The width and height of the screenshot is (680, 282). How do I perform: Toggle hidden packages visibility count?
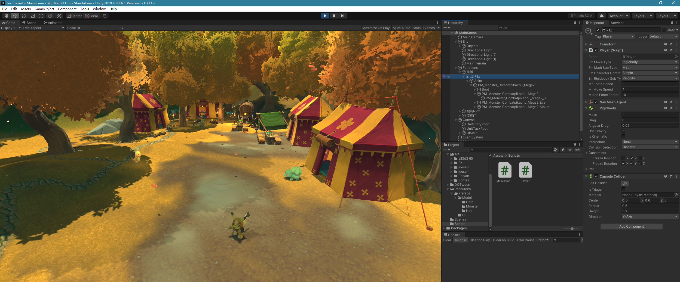coord(578,150)
